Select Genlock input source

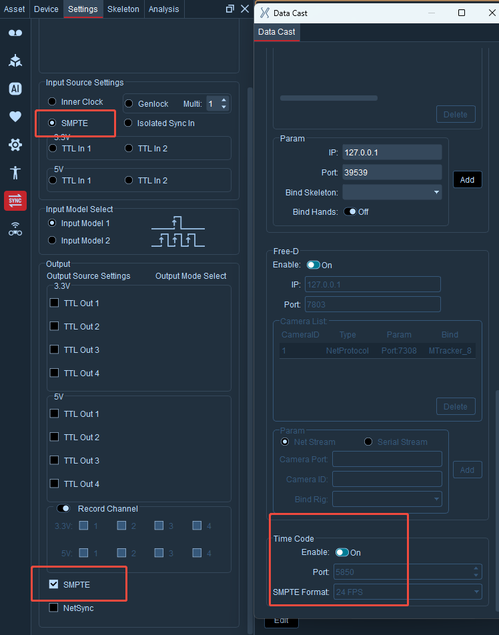point(129,103)
